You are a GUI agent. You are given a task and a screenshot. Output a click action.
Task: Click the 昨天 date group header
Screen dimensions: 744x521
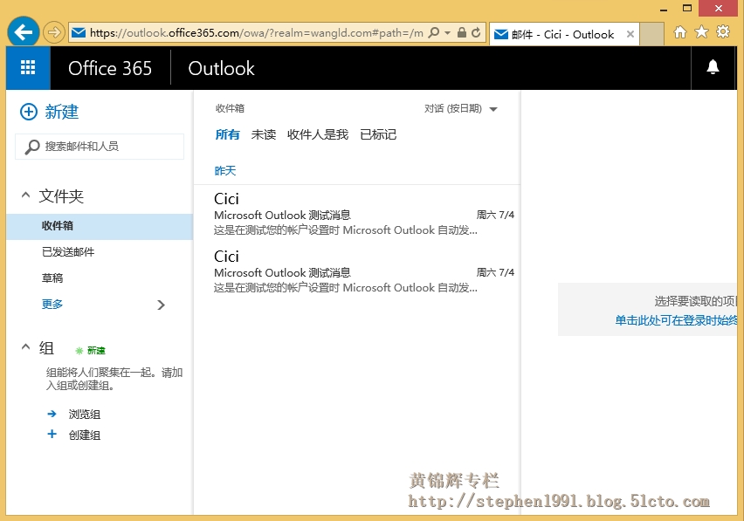[225, 171]
